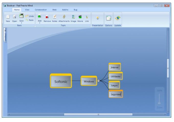Switch to the Web tab
This screenshot has height=122, width=174.
[54, 10]
